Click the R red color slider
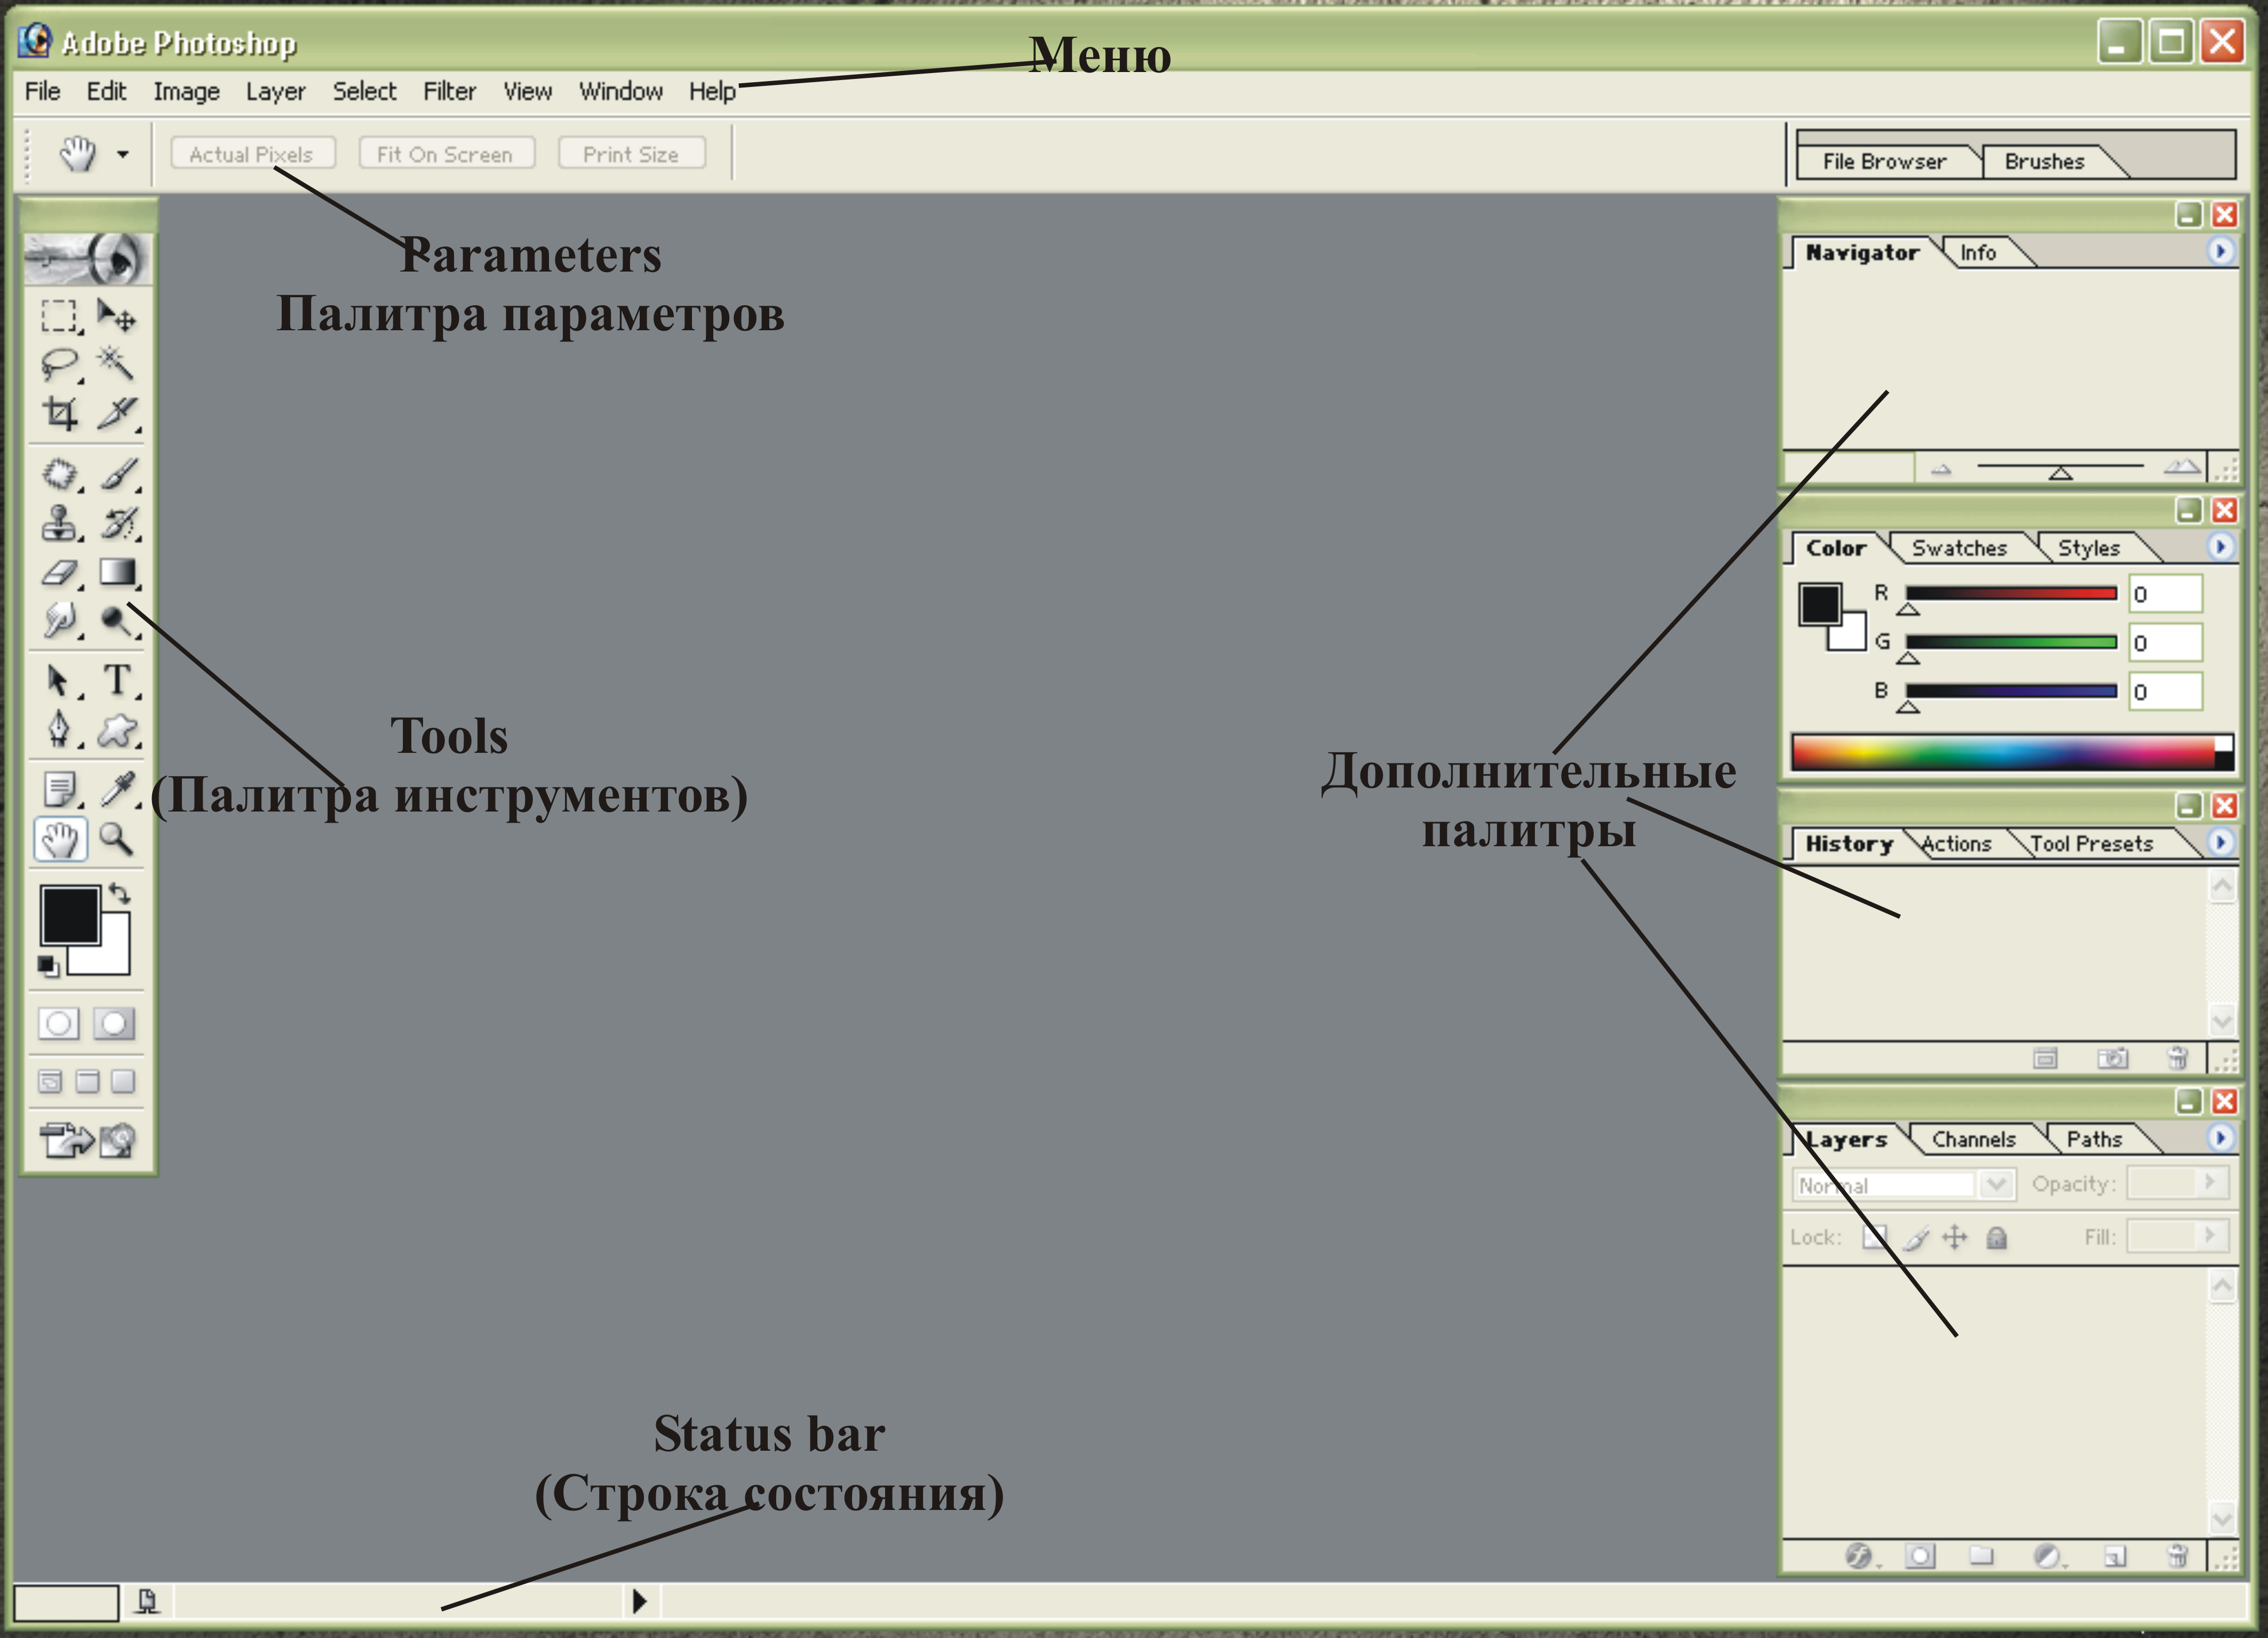This screenshot has width=2268, height=1638. click(2011, 594)
